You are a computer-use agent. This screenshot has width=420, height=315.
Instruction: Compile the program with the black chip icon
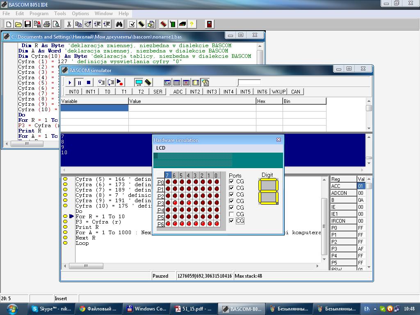pyautogui.click(x=142, y=24)
